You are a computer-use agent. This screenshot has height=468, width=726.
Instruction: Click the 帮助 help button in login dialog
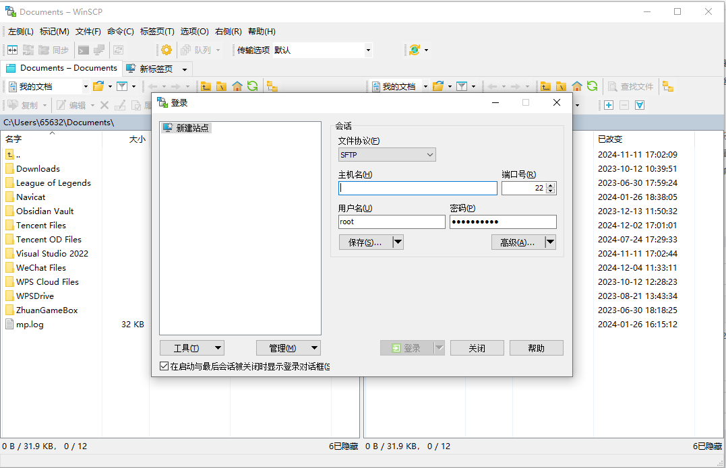pos(536,347)
